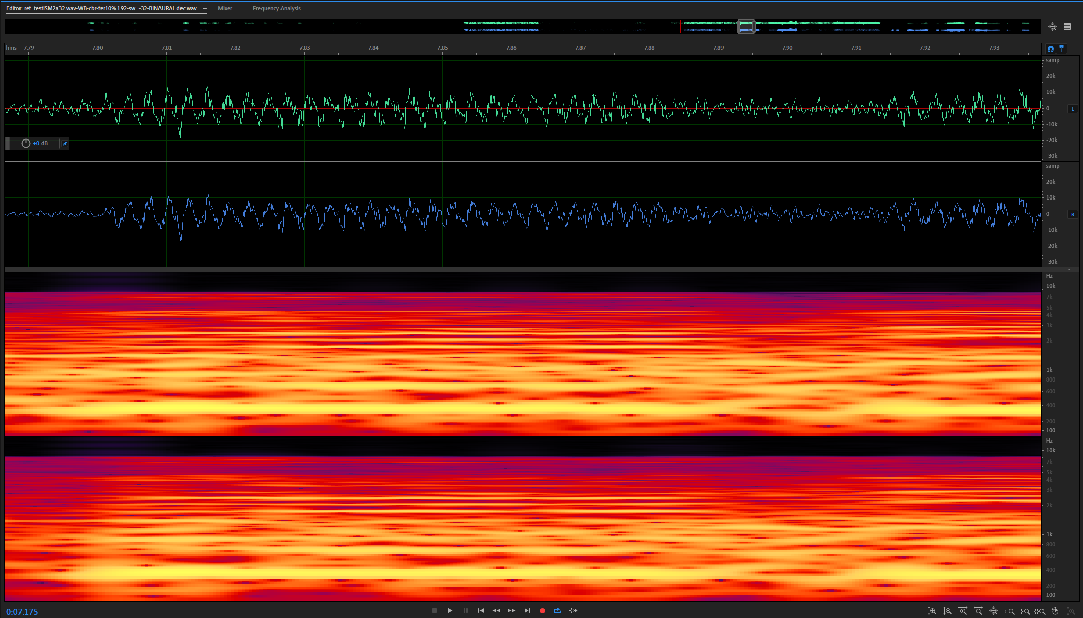Toggle snapping magnet icon above waveform
The height and width of the screenshot is (618, 1083).
point(1050,48)
